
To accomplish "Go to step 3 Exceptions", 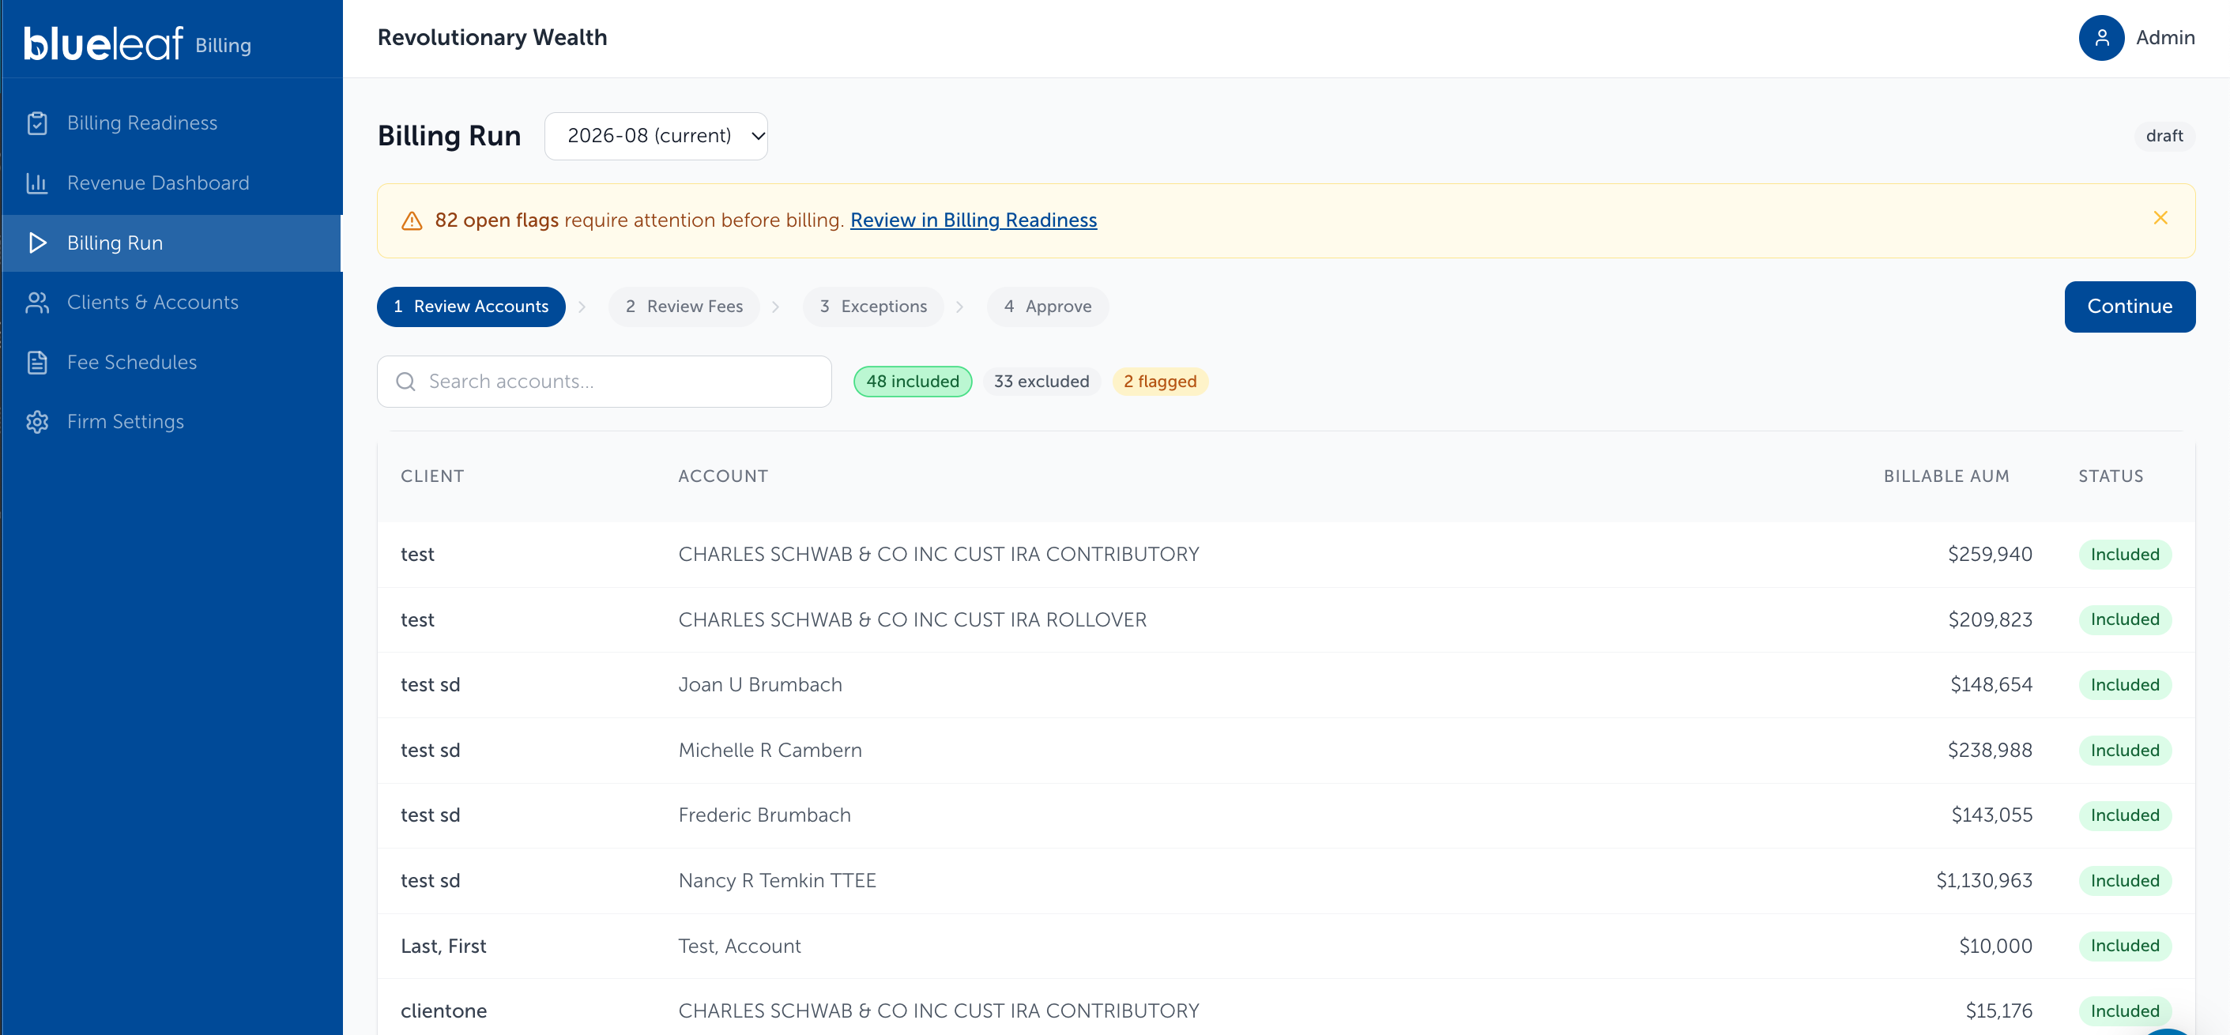I will (872, 307).
